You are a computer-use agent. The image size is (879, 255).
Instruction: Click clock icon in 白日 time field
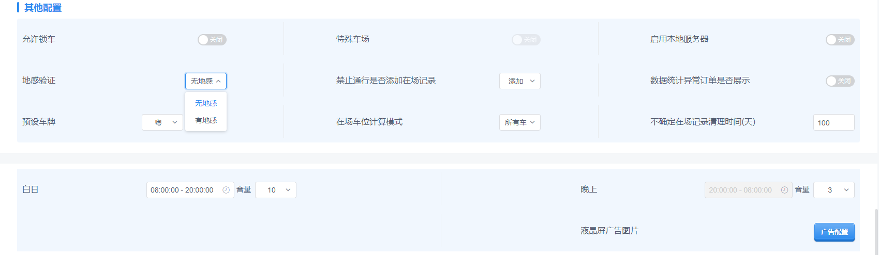pyautogui.click(x=226, y=190)
